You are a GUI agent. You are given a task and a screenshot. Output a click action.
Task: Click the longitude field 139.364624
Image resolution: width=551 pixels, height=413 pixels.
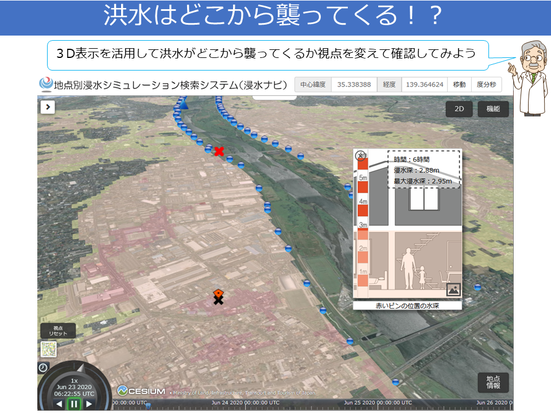point(425,85)
